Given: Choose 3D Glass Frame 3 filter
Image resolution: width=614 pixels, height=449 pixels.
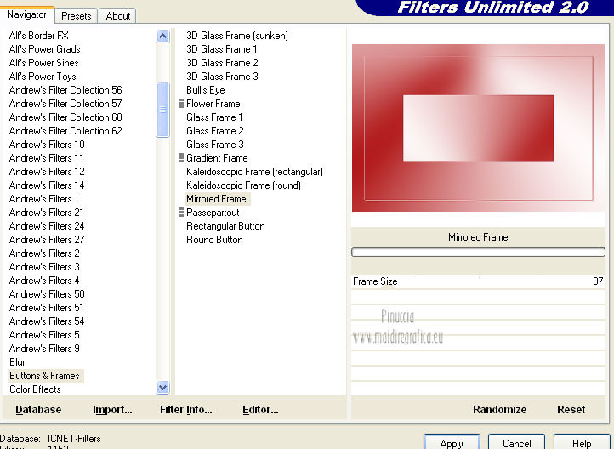Looking at the screenshot, I should pyautogui.click(x=222, y=77).
